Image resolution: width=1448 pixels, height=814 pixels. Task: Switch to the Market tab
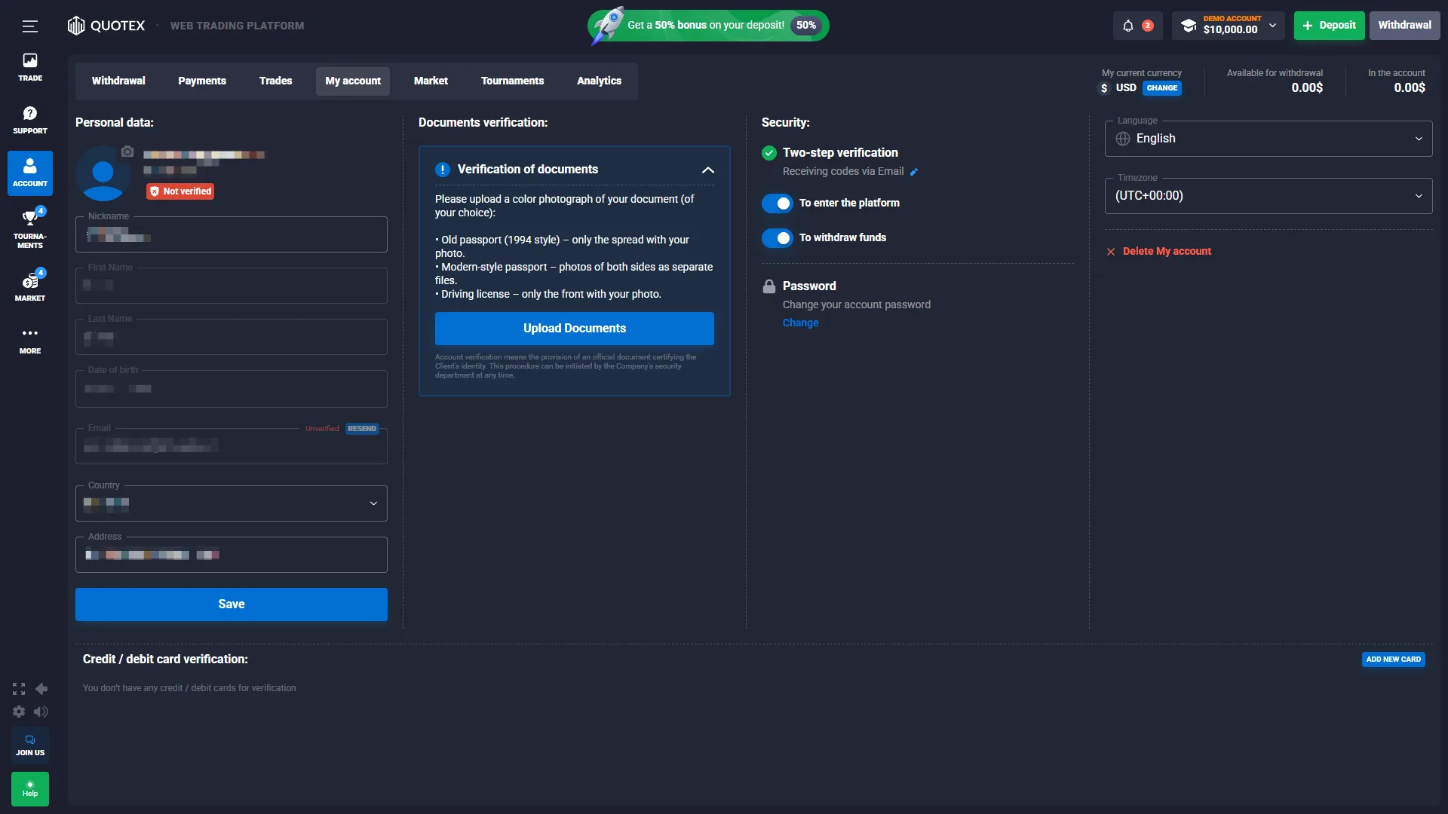pos(431,81)
